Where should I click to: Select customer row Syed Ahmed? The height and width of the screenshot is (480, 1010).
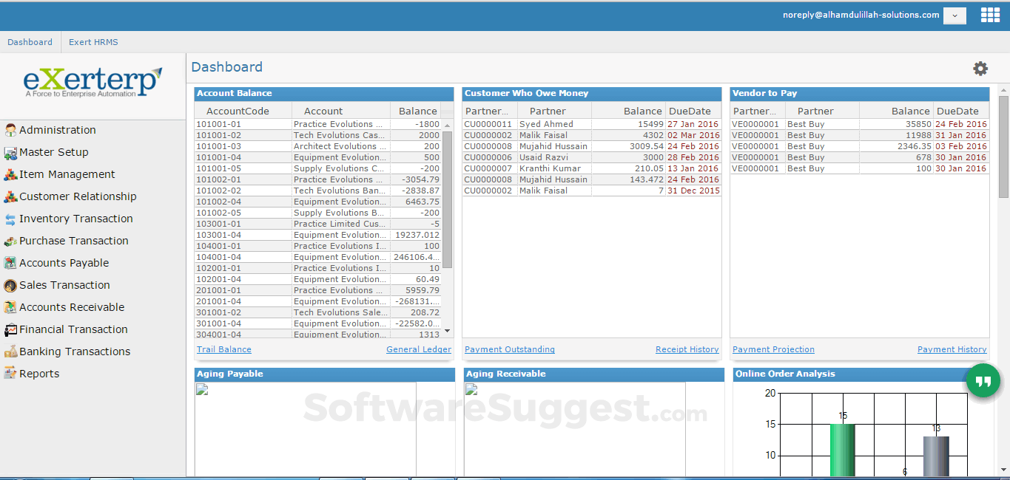(x=592, y=124)
